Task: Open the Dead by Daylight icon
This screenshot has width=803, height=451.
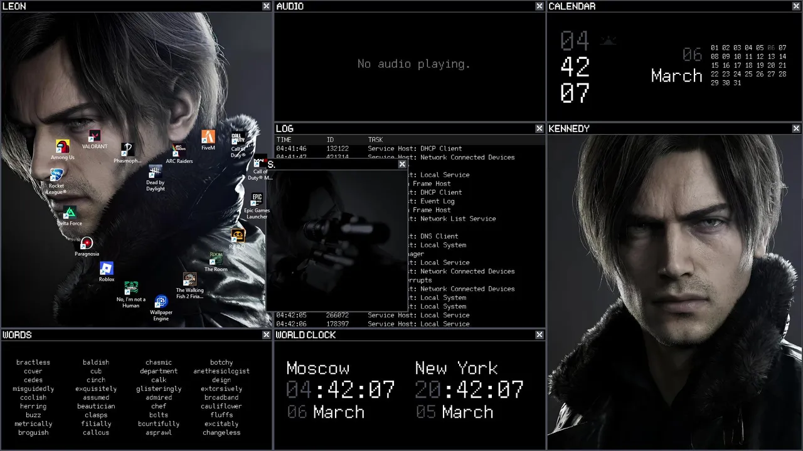Action: click(x=156, y=179)
